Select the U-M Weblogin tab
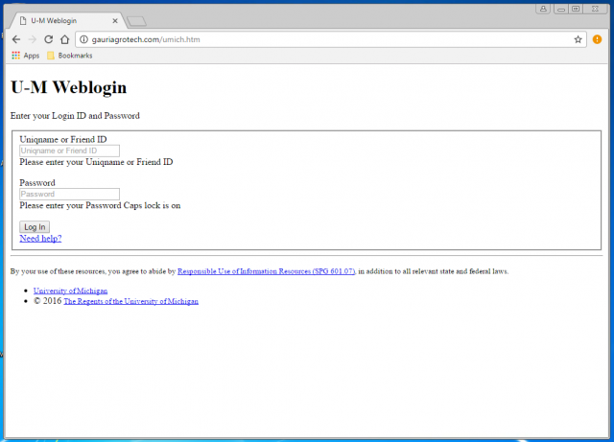Screen dimensions: 614x442 (x=66, y=21)
